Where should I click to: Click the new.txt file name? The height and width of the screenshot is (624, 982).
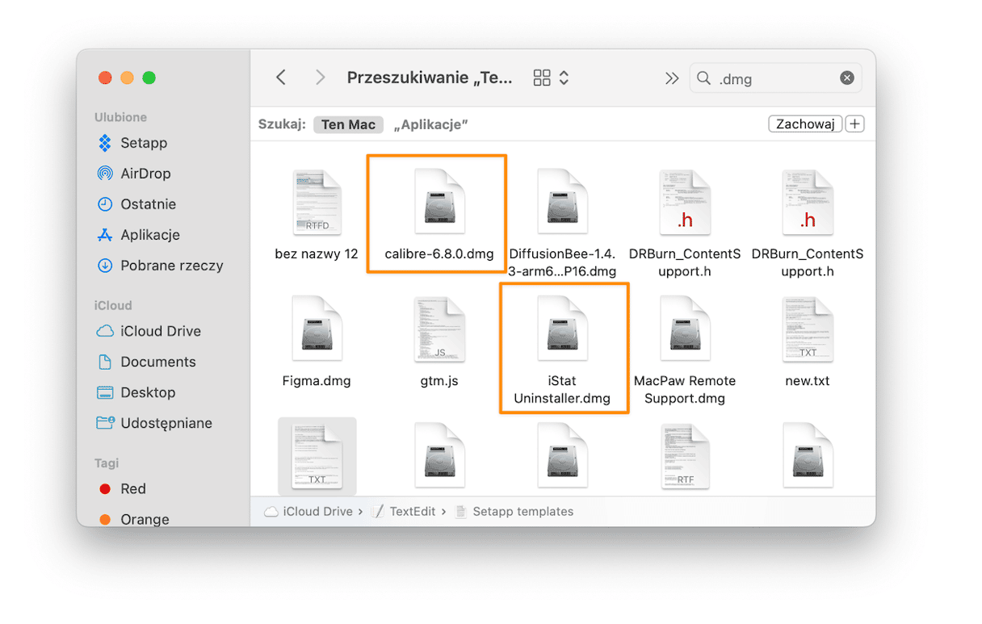pyautogui.click(x=808, y=381)
